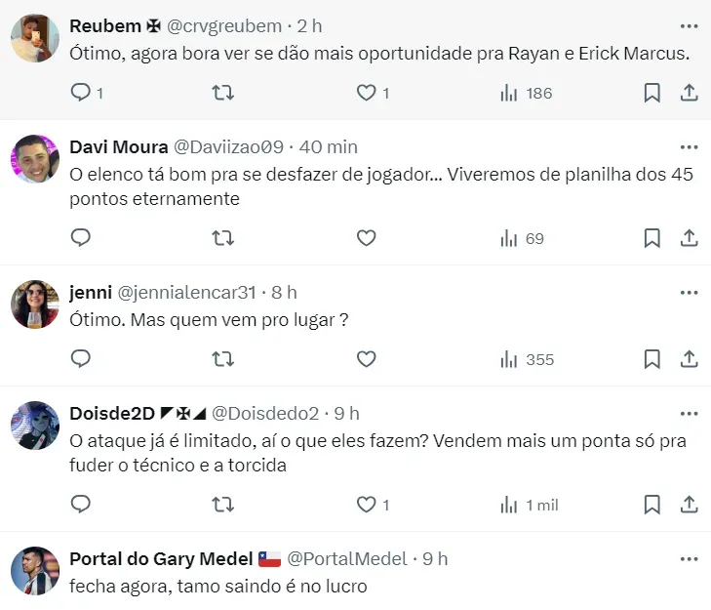Share Reubem's tweet
The width and height of the screenshot is (711, 610).
click(689, 93)
